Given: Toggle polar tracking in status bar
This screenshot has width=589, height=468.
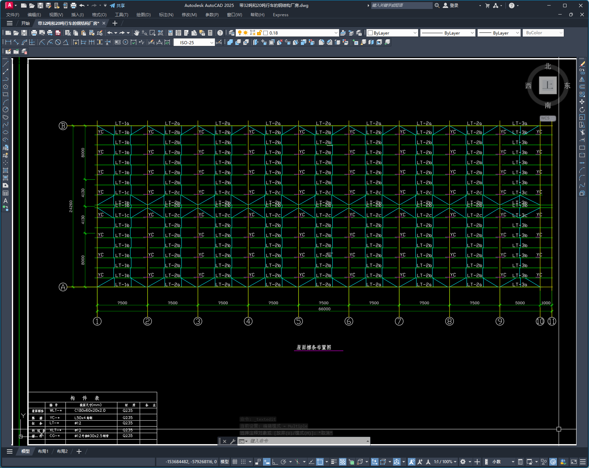Looking at the screenshot, I should pos(284,462).
